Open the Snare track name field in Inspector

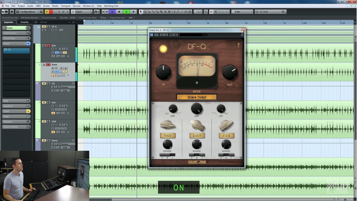(x=16, y=28)
